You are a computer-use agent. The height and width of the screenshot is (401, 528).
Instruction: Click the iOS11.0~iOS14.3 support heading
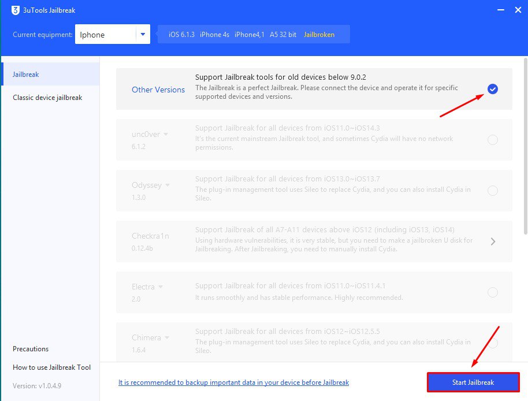[x=288, y=128]
